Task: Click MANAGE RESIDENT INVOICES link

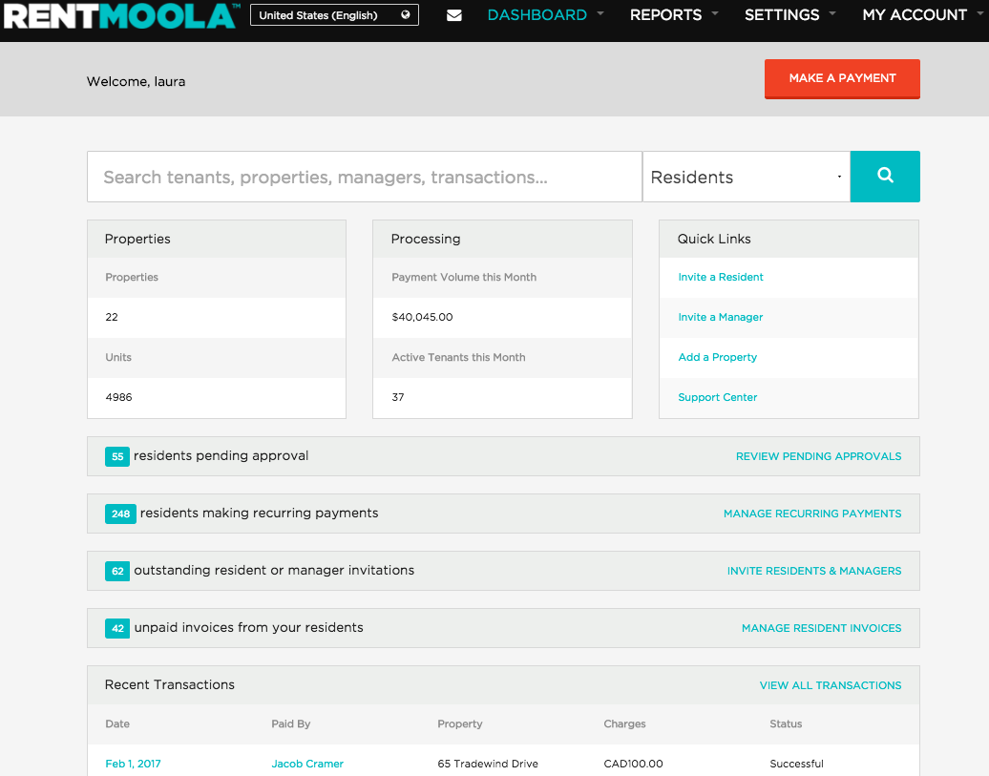Action: pyautogui.click(x=821, y=628)
